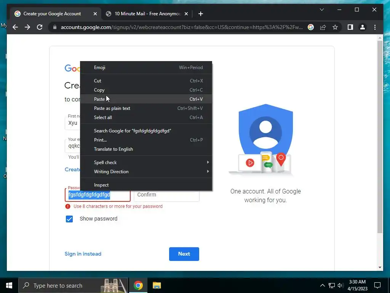Open the share page icon
The width and height of the screenshot is (390, 293).
pyautogui.click(x=323, y=27)
